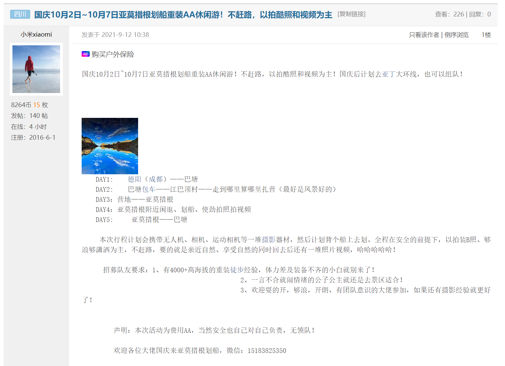Screen dimensions: 505x366
Task: Click the 查看: 226 view count
Action: point(449,14)
